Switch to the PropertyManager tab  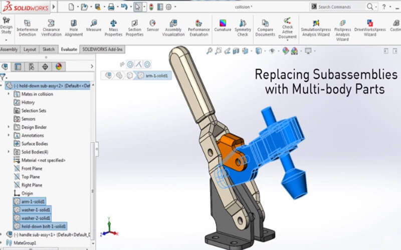pyautogui.click(x=18, y=67)
